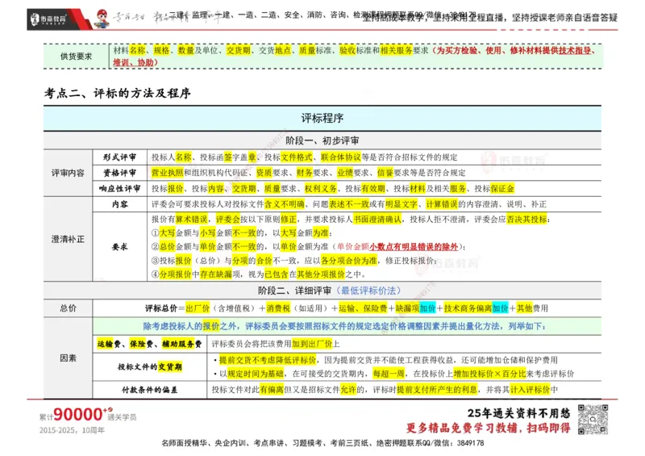Click the bullet 提前交货不考虑降低评标价

click(x=385, y=360)
